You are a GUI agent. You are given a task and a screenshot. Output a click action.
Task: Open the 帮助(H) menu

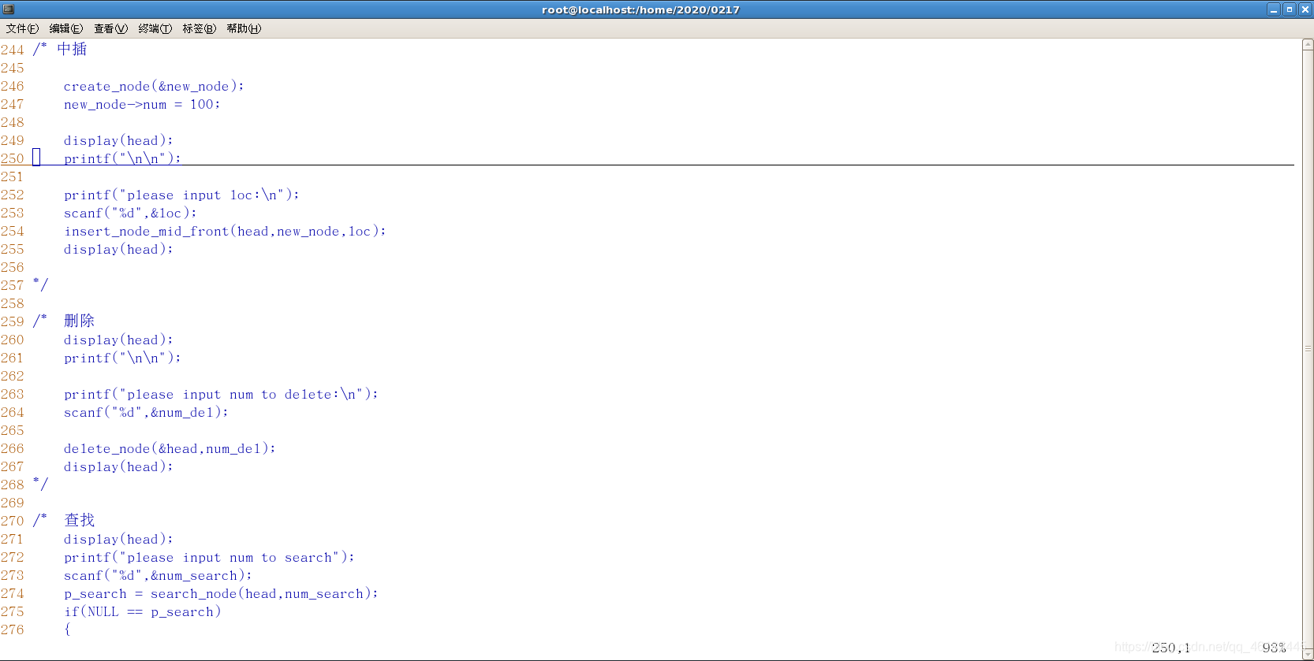click(244, 28)
